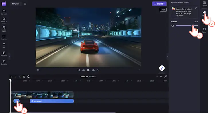This screenshot has height=114, width=215.
Task: Select the Explosion 5 audio clip
Action: [x=52, y=101]
